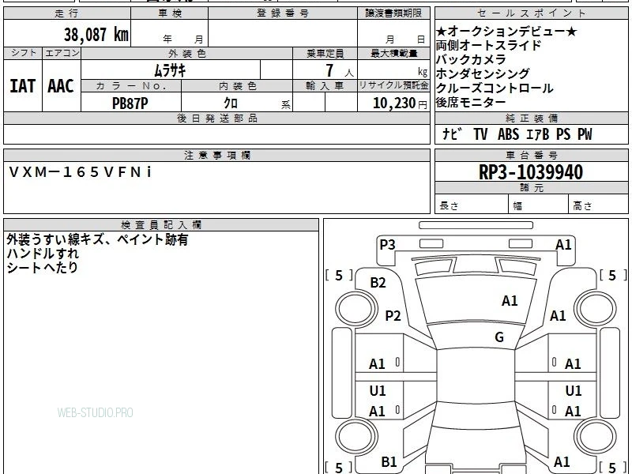Click the 諸元 header
Image resolution: width=632 pixels, height=474 pixels.
[531, 187]
